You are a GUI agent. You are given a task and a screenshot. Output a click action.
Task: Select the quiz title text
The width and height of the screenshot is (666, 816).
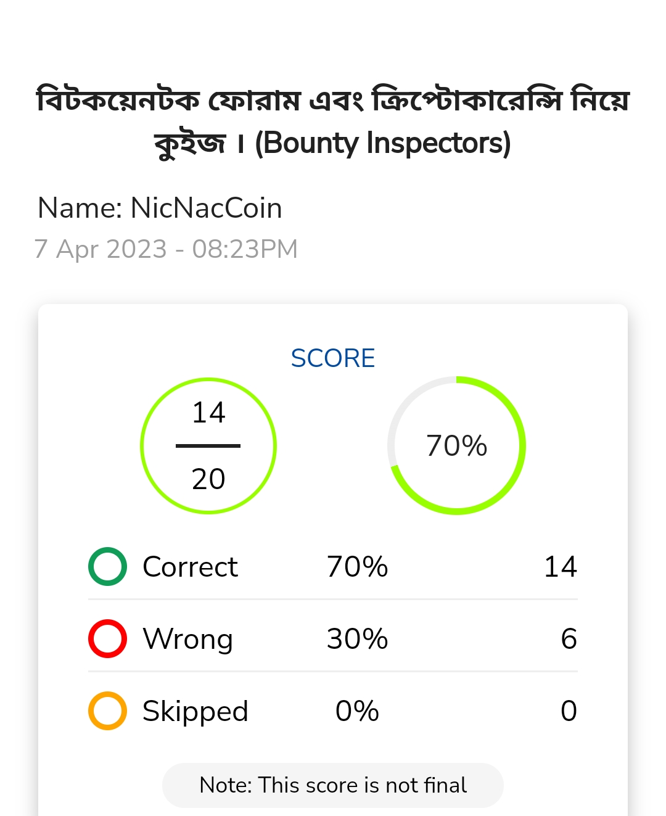tap(333, 122)
